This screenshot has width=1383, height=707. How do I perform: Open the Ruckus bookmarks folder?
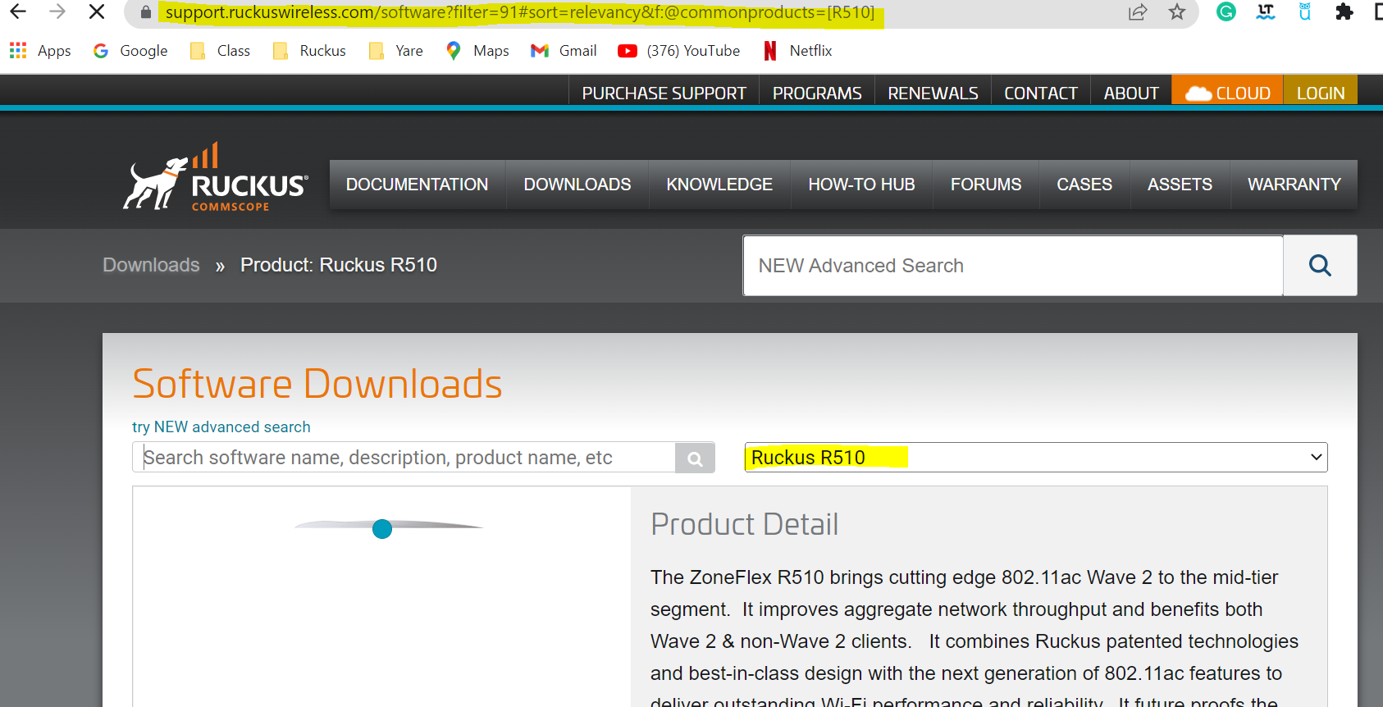[309, 51]
